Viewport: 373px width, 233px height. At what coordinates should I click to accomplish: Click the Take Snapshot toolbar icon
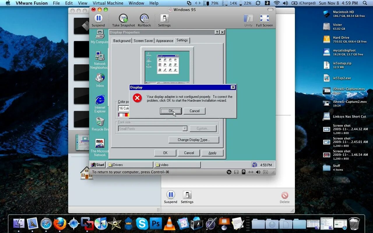click(124, 20)
